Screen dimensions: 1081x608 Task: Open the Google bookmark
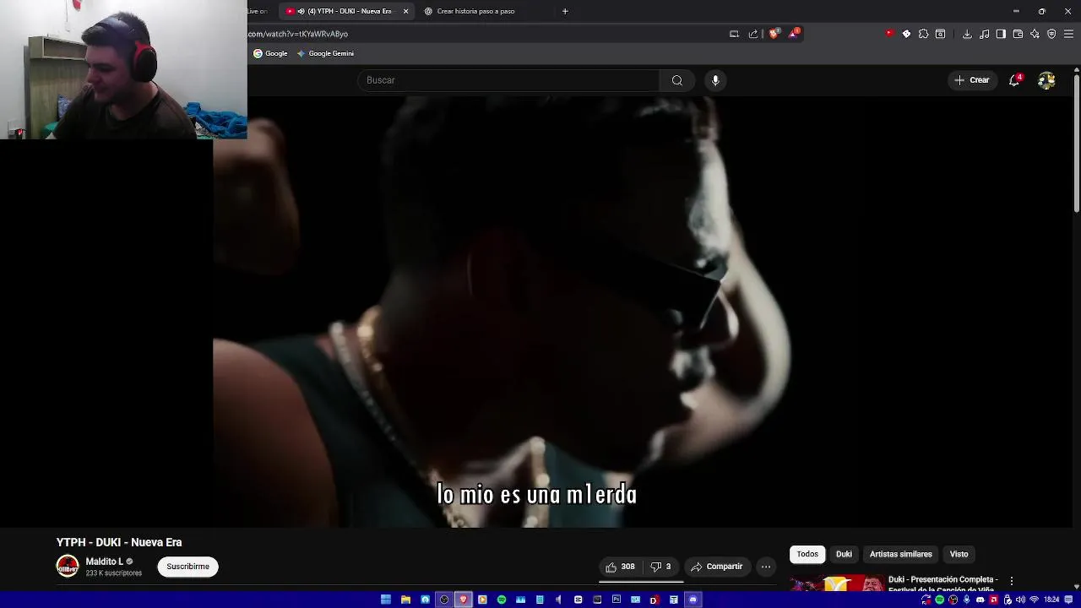click(x=270, y=53)
